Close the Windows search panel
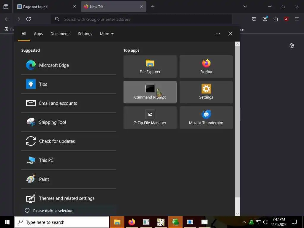The image size is (304, 228). (x=230, y=34)
